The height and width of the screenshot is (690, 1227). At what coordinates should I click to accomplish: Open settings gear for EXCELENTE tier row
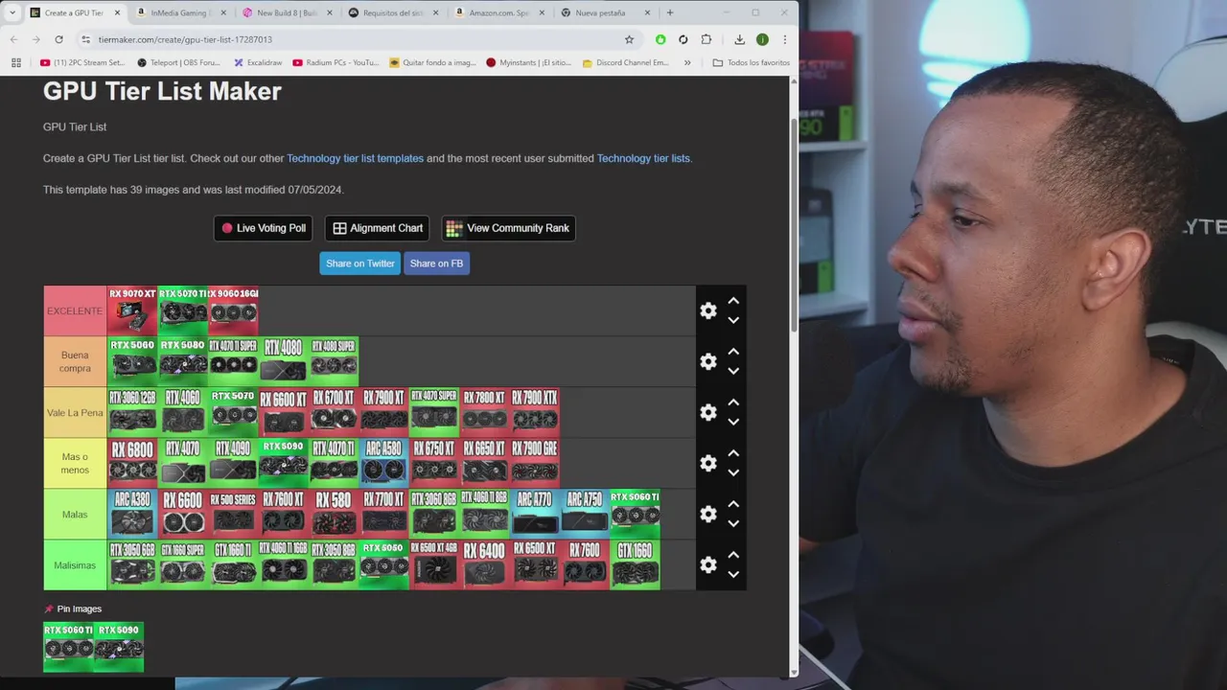pyautogui.click(x=708, y=310)
